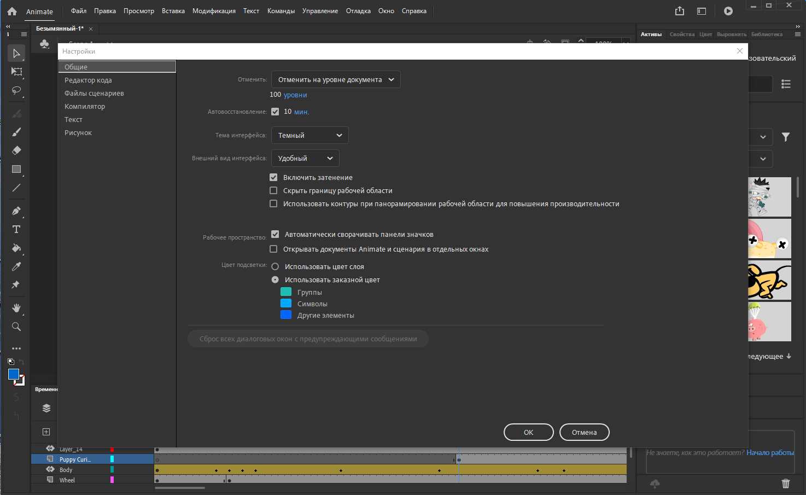Screen dimensions: 806x495
Task: Confirm settings with the OK button
Action: pos(528,432)
